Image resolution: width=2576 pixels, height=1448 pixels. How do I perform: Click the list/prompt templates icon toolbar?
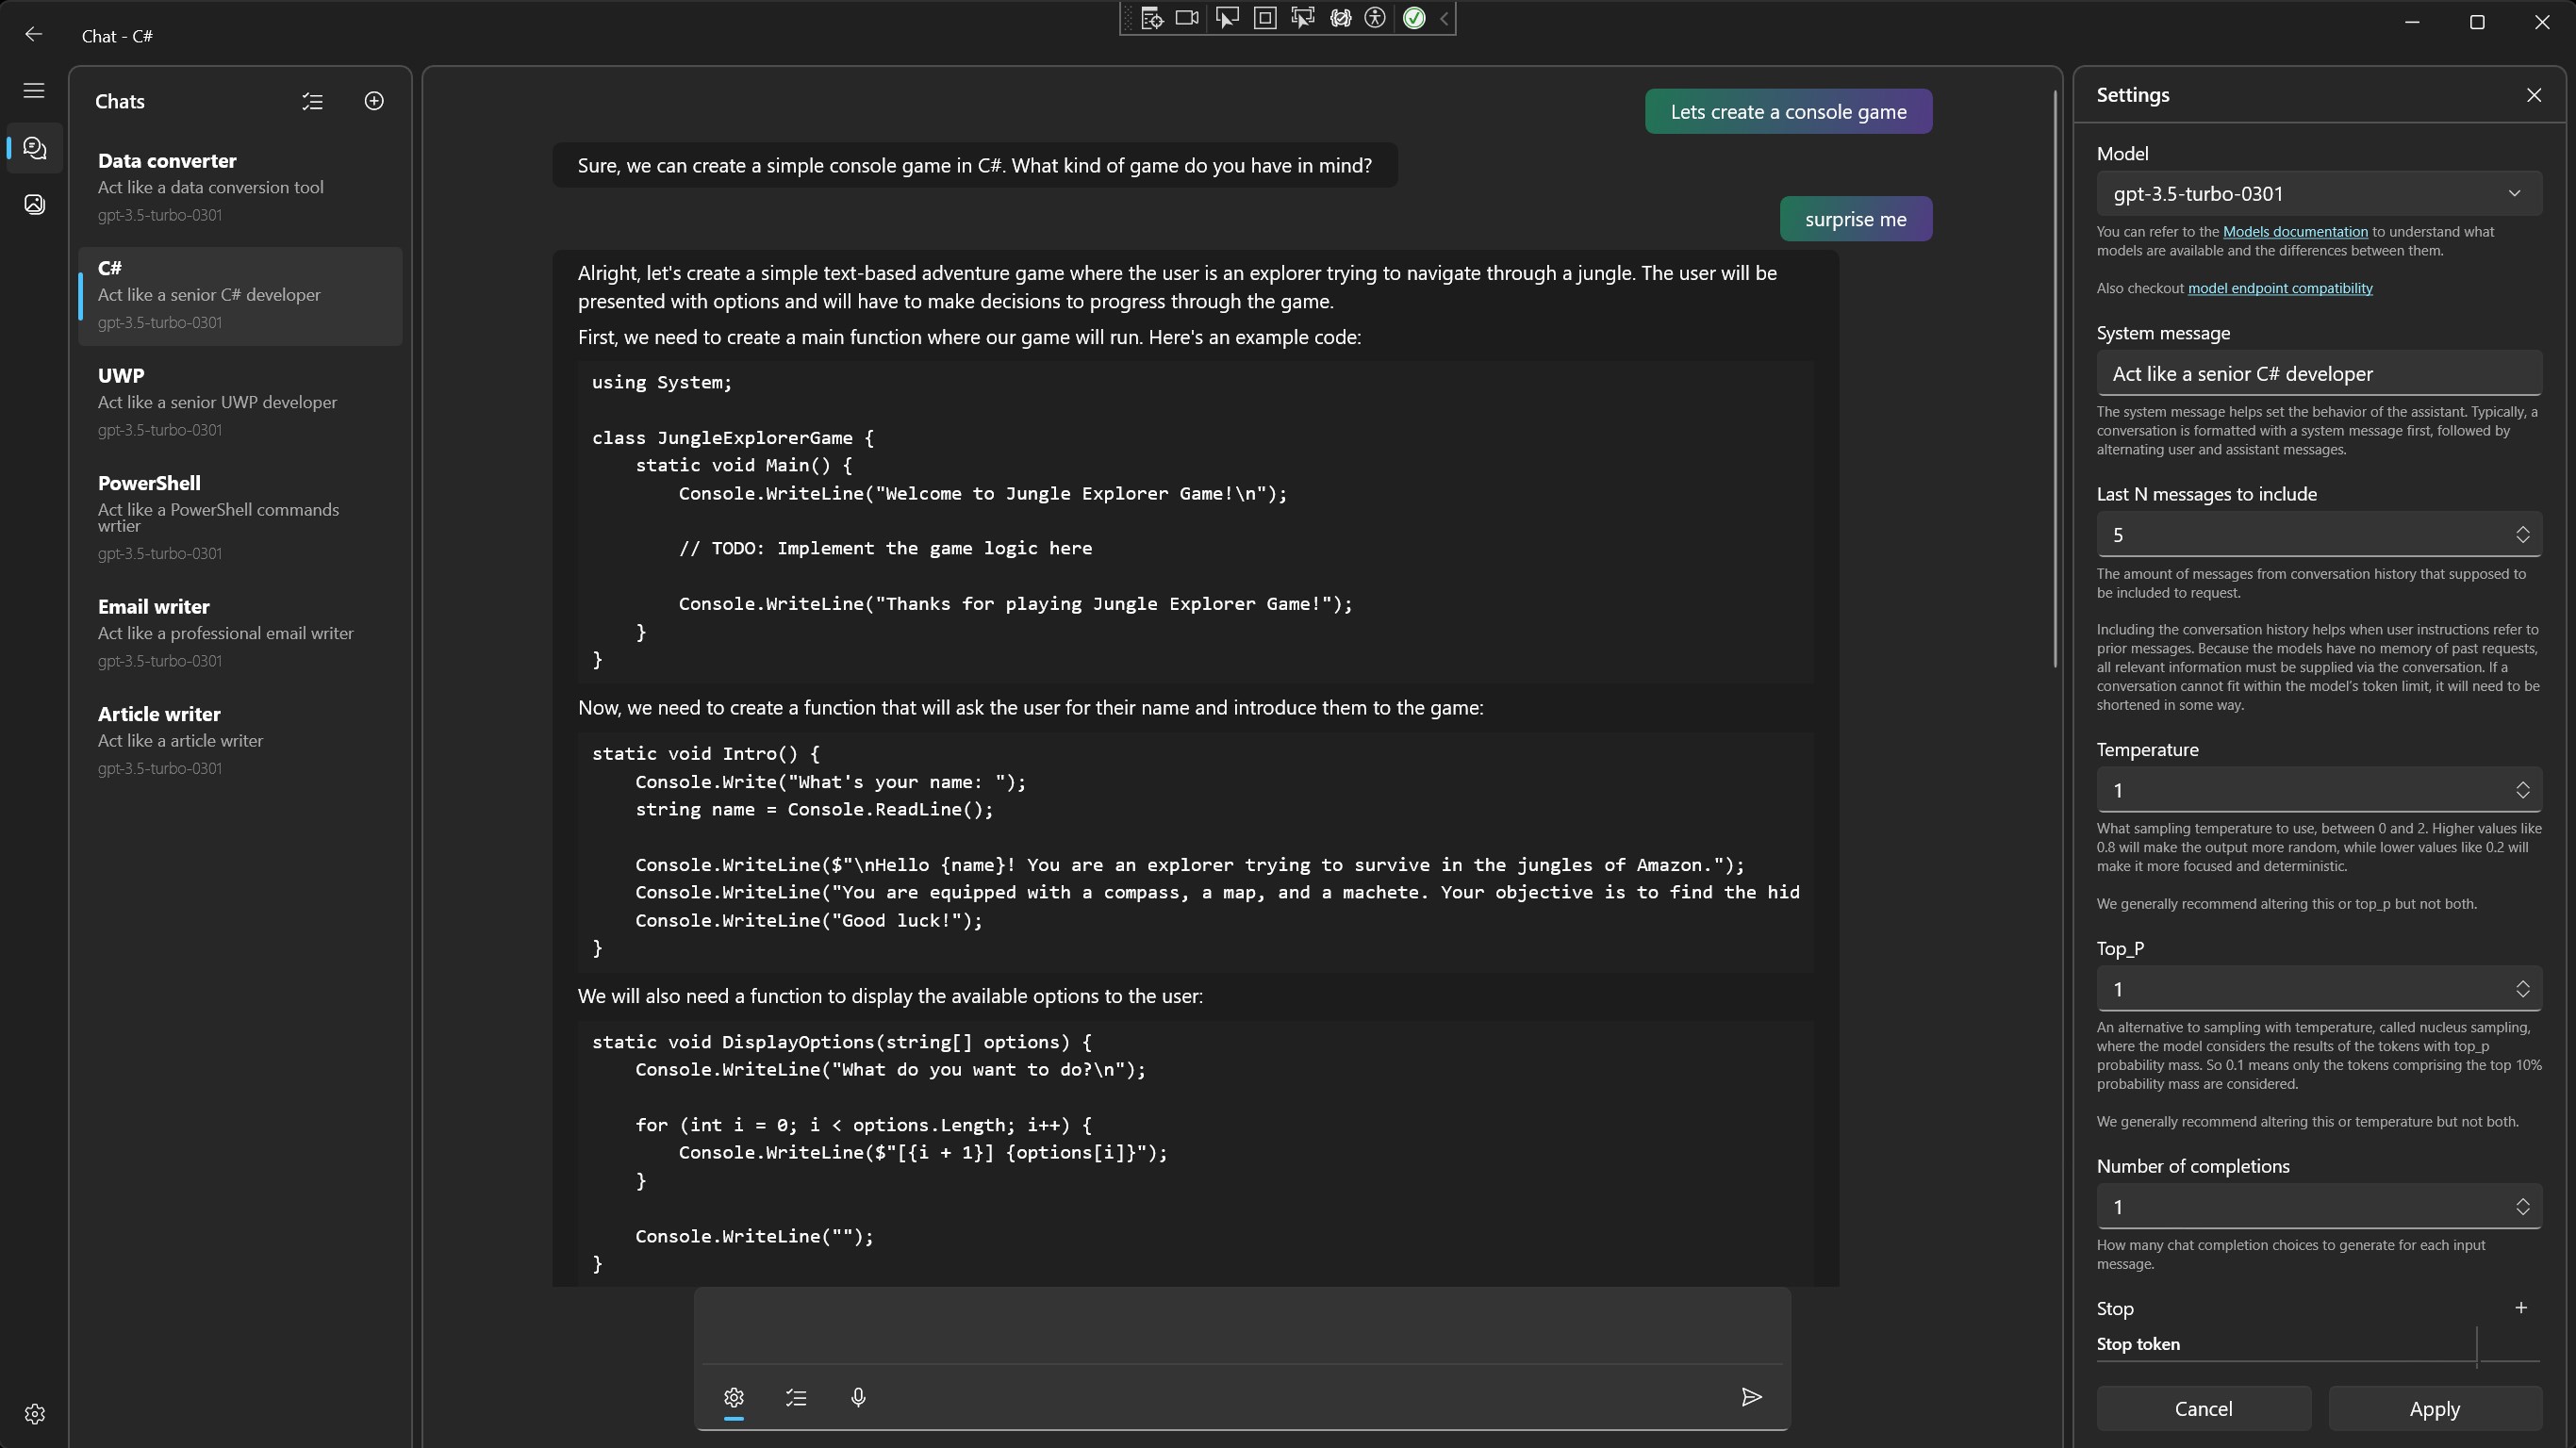(796, 1397)
